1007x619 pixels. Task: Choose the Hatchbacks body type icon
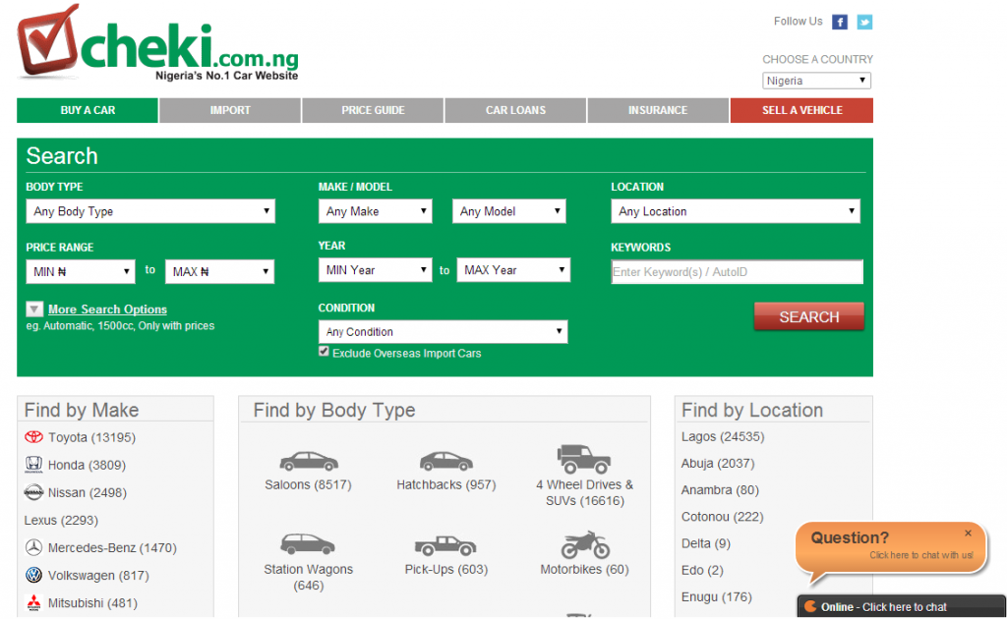pos(445,461)
